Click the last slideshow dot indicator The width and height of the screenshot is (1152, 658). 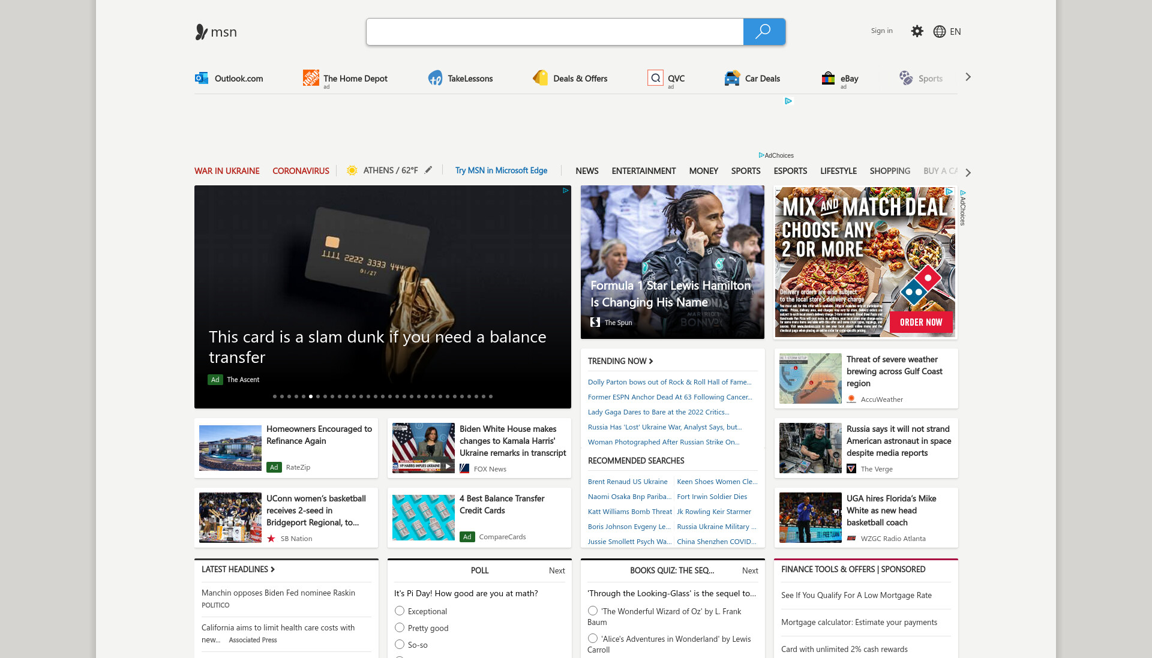[491, 396]
